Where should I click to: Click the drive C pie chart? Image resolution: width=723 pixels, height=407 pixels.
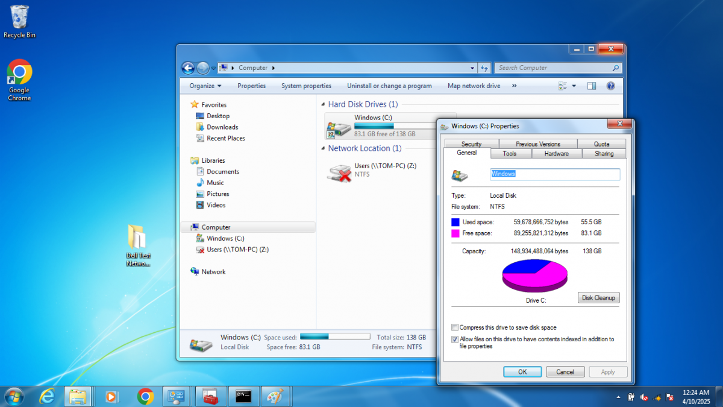tap(535, 276)
